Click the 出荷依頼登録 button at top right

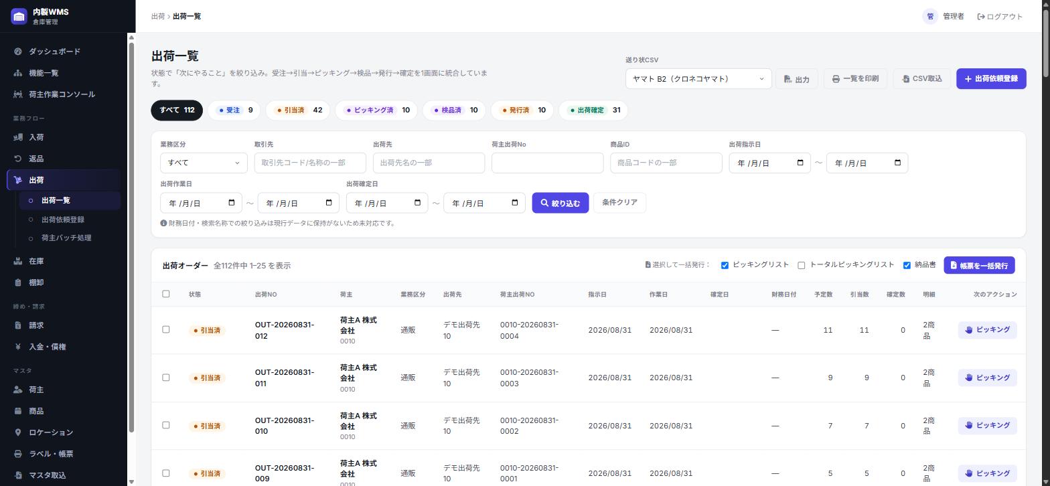point(991,79)
